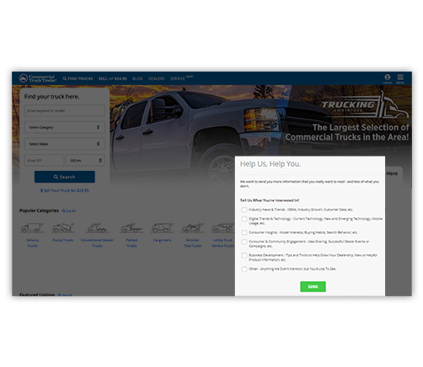Click the green Send button
Image resolution: width=423 pixels, height=367 pixels.
tap(313, 287)
